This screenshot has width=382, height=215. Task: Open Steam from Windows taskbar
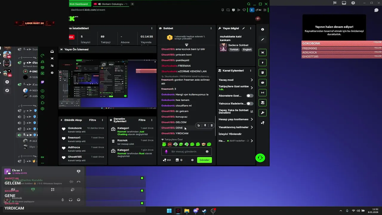click(204, 211)
